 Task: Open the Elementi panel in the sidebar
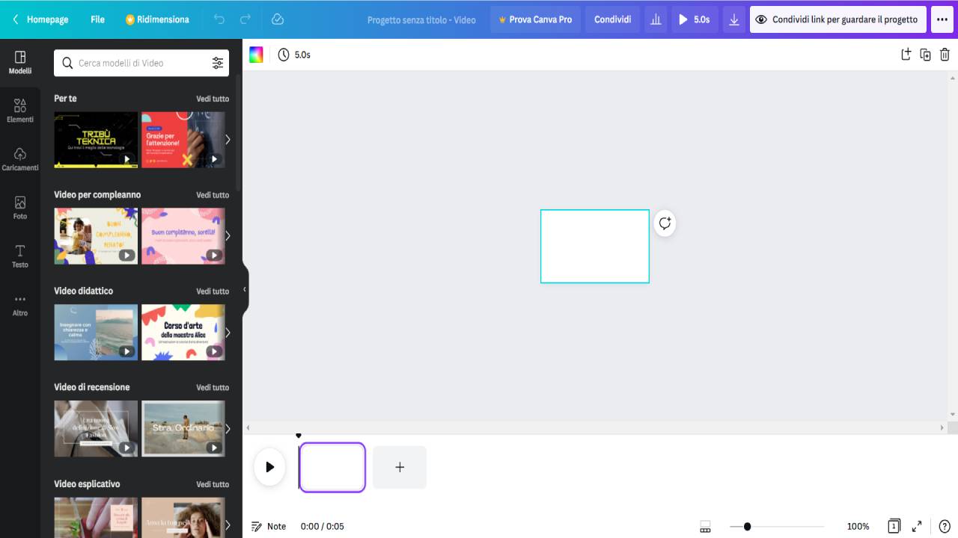20,109
